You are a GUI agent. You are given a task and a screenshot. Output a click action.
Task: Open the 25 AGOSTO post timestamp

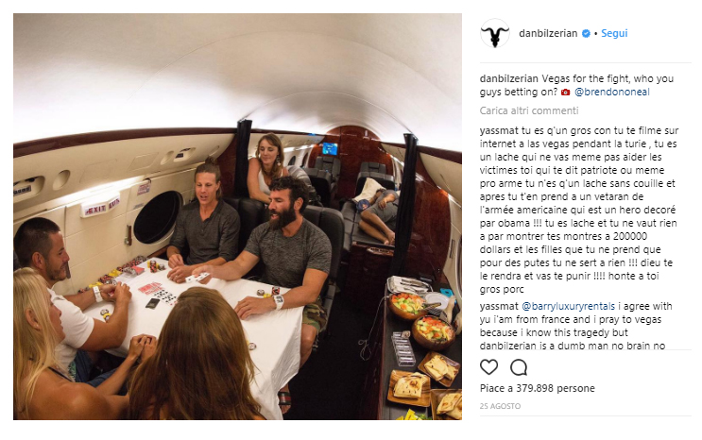click(x=500, y=406)
